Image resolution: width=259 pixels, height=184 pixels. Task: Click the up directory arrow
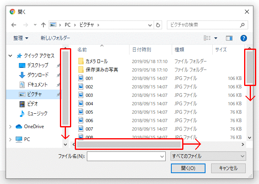click(43, 25)
